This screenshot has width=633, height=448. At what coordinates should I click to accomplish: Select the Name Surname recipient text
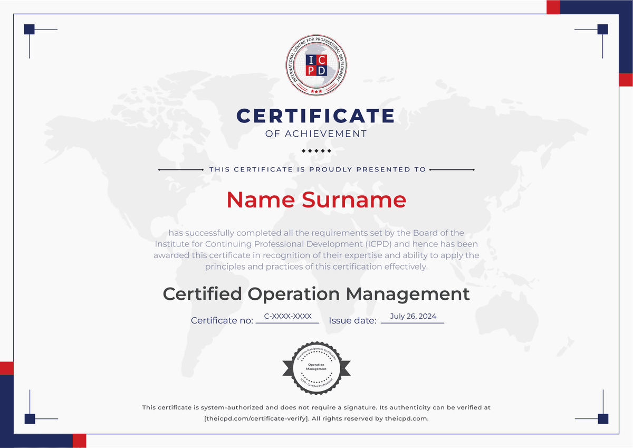point(316,200)
